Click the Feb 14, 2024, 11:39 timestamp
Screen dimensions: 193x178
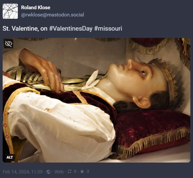22,172
